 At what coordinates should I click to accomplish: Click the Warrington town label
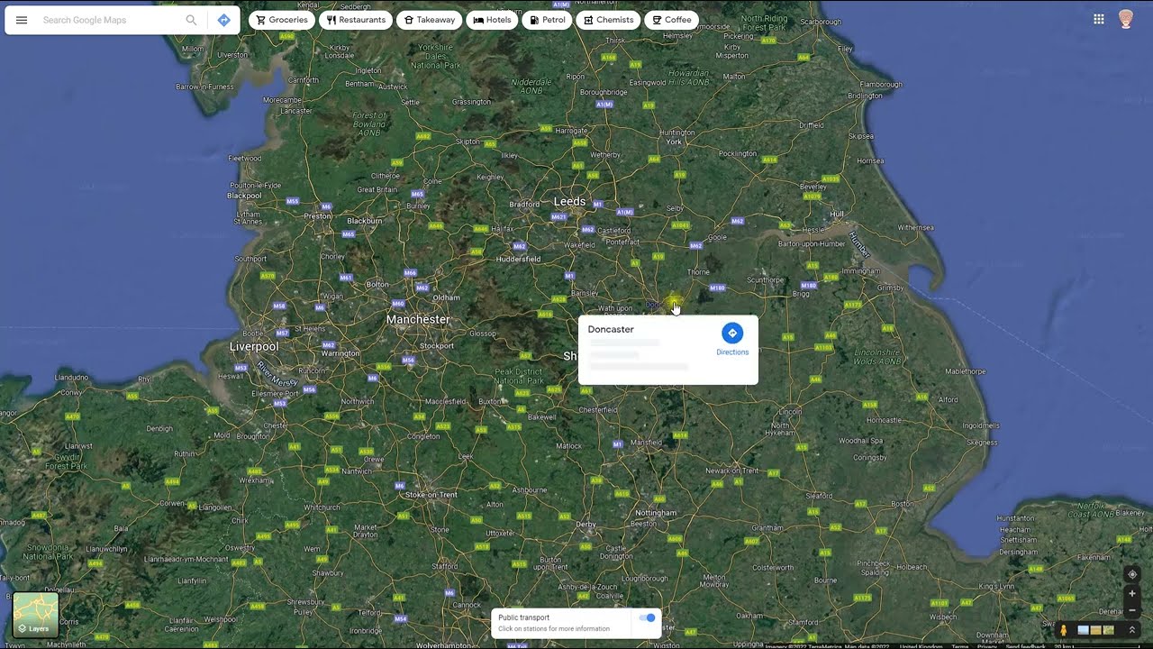[x=340, y=353]
